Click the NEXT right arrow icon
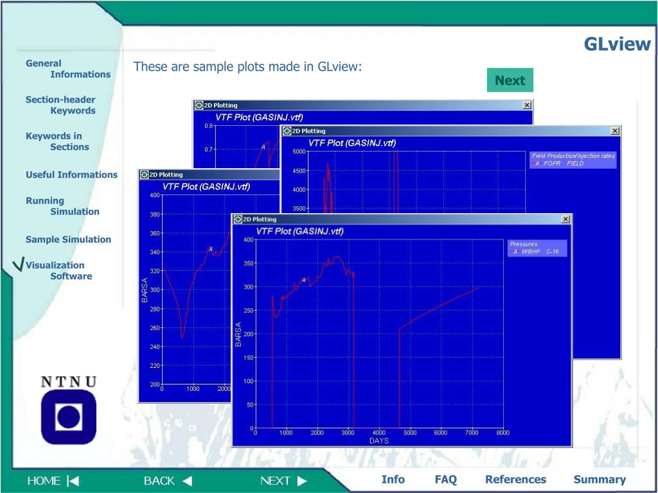The image size is (658, 493). pos(302,481)
